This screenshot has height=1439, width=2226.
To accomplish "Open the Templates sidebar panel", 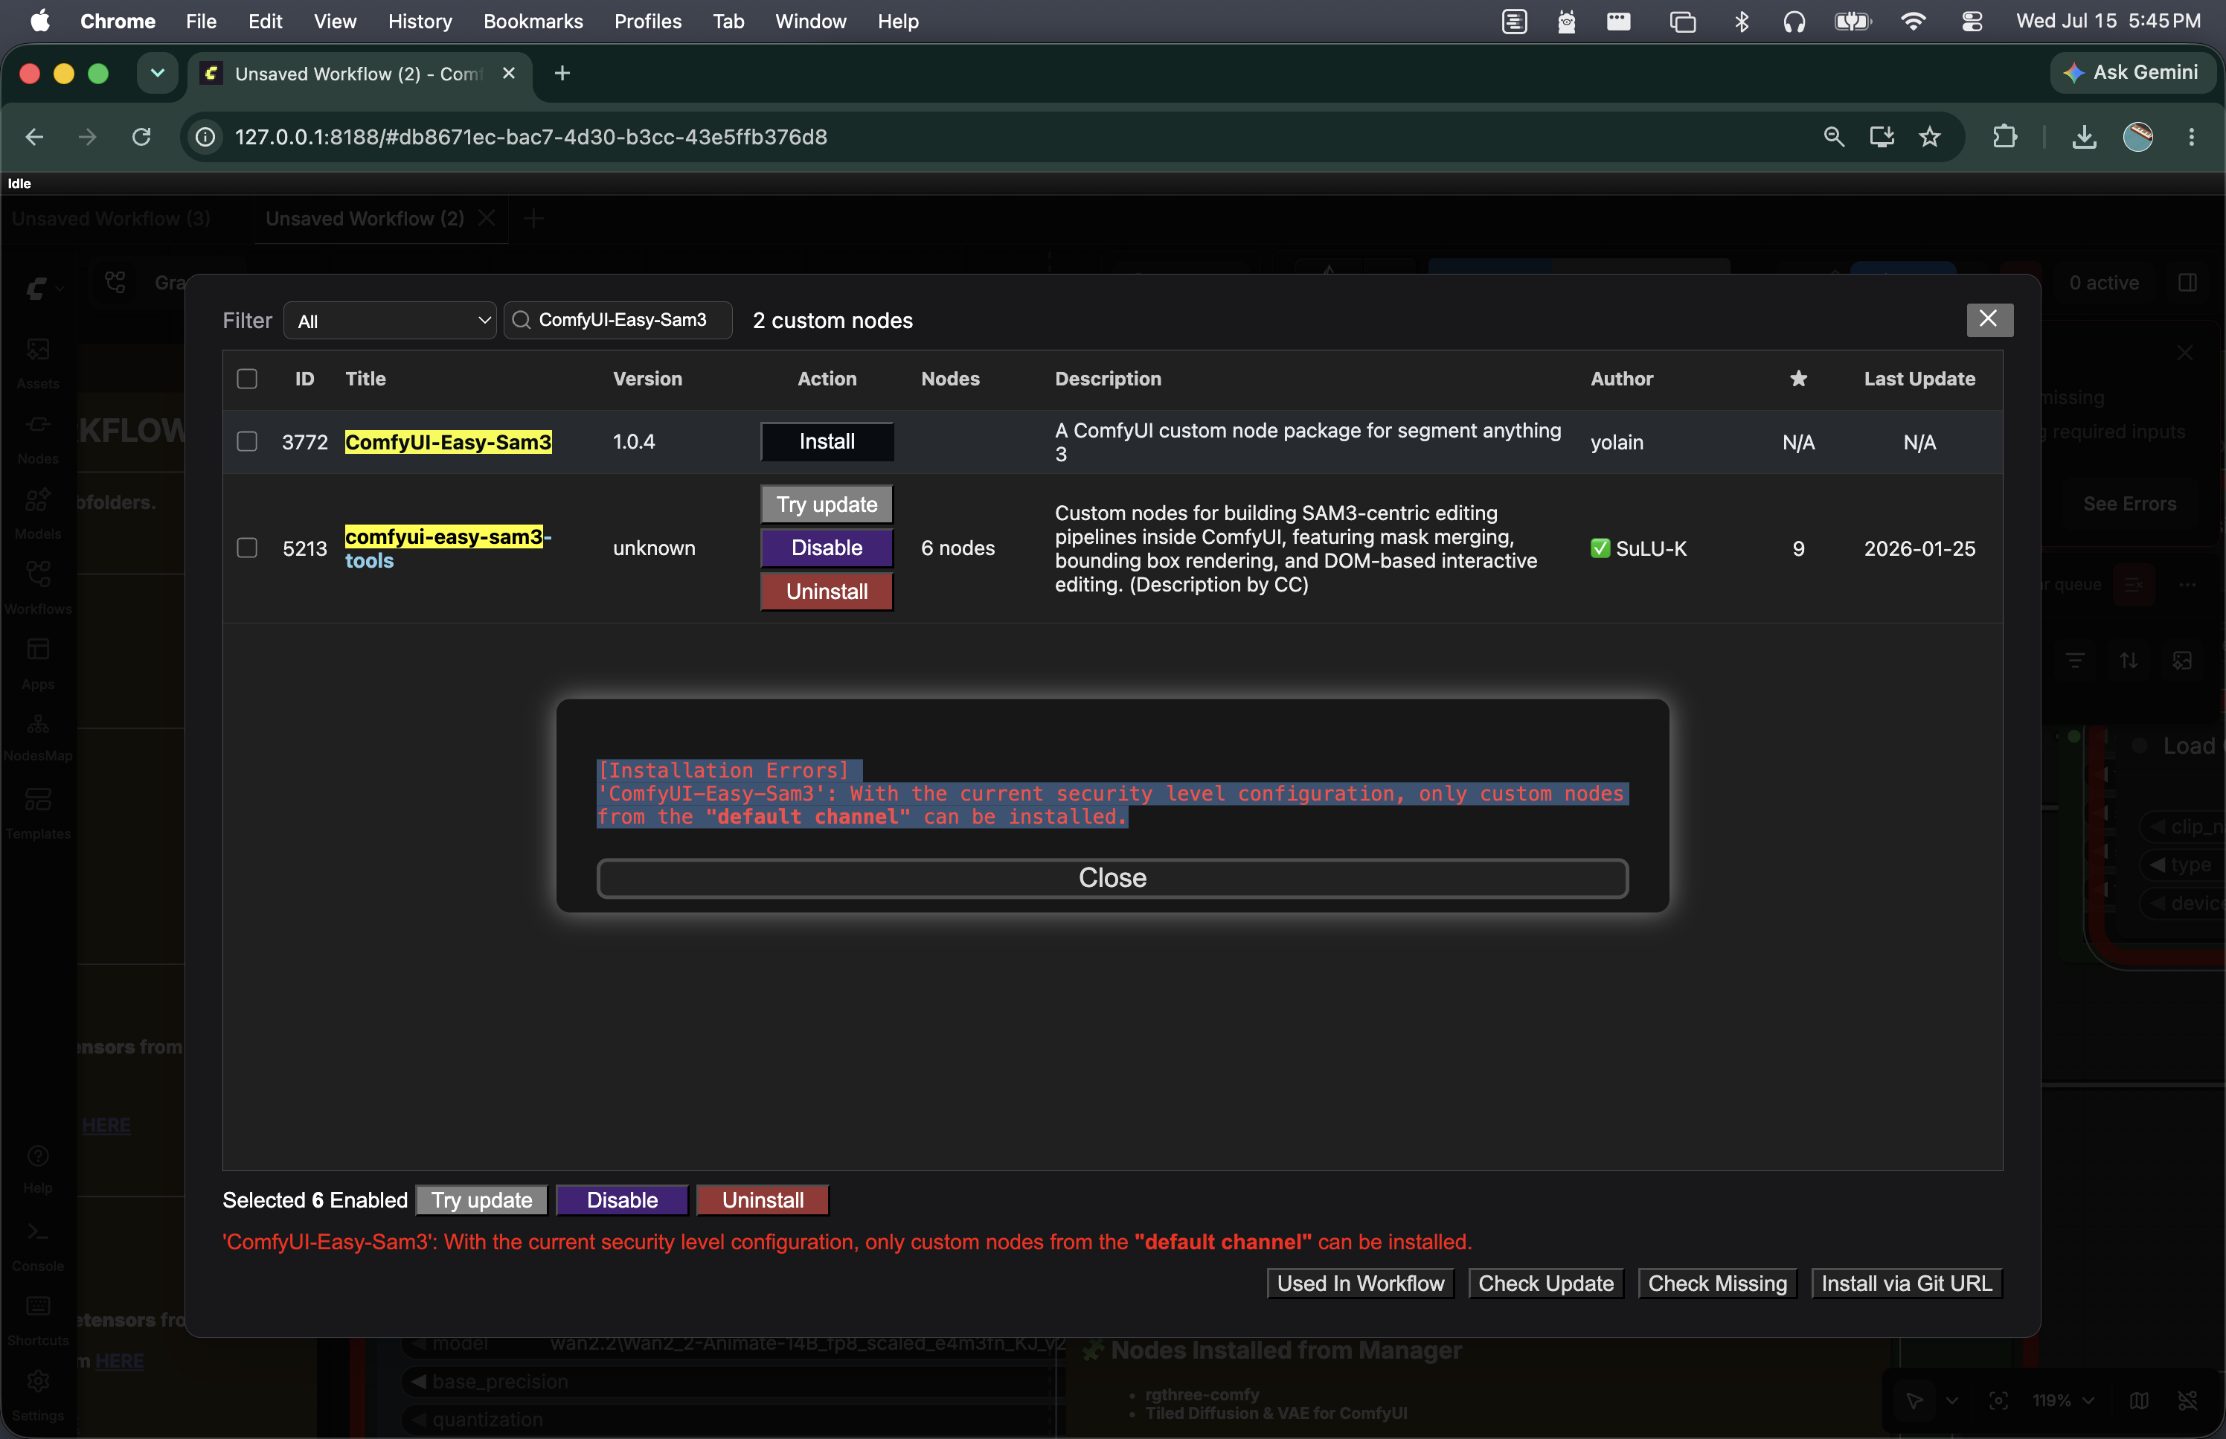I will click(x=37, y=813).
